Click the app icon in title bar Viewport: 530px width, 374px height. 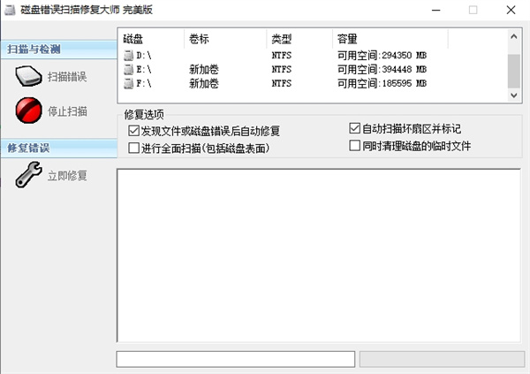(x=11, y=10)
